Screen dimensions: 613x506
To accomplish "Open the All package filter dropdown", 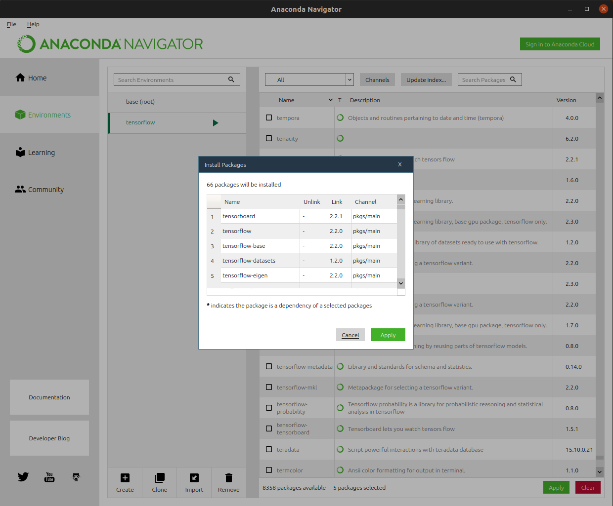I will coord(309,79).
